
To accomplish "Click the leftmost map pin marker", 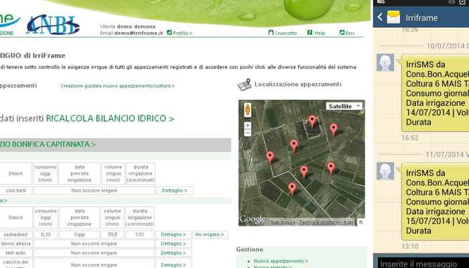I will (x=270, y=157).
